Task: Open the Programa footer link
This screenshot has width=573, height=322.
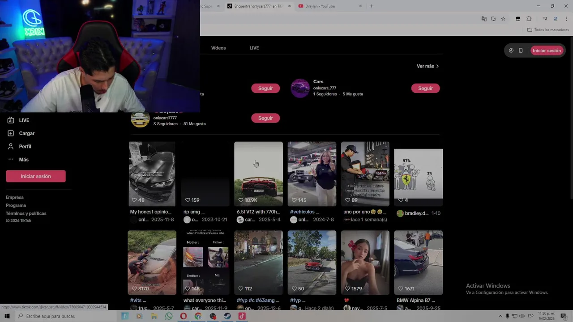Action: 16,205
